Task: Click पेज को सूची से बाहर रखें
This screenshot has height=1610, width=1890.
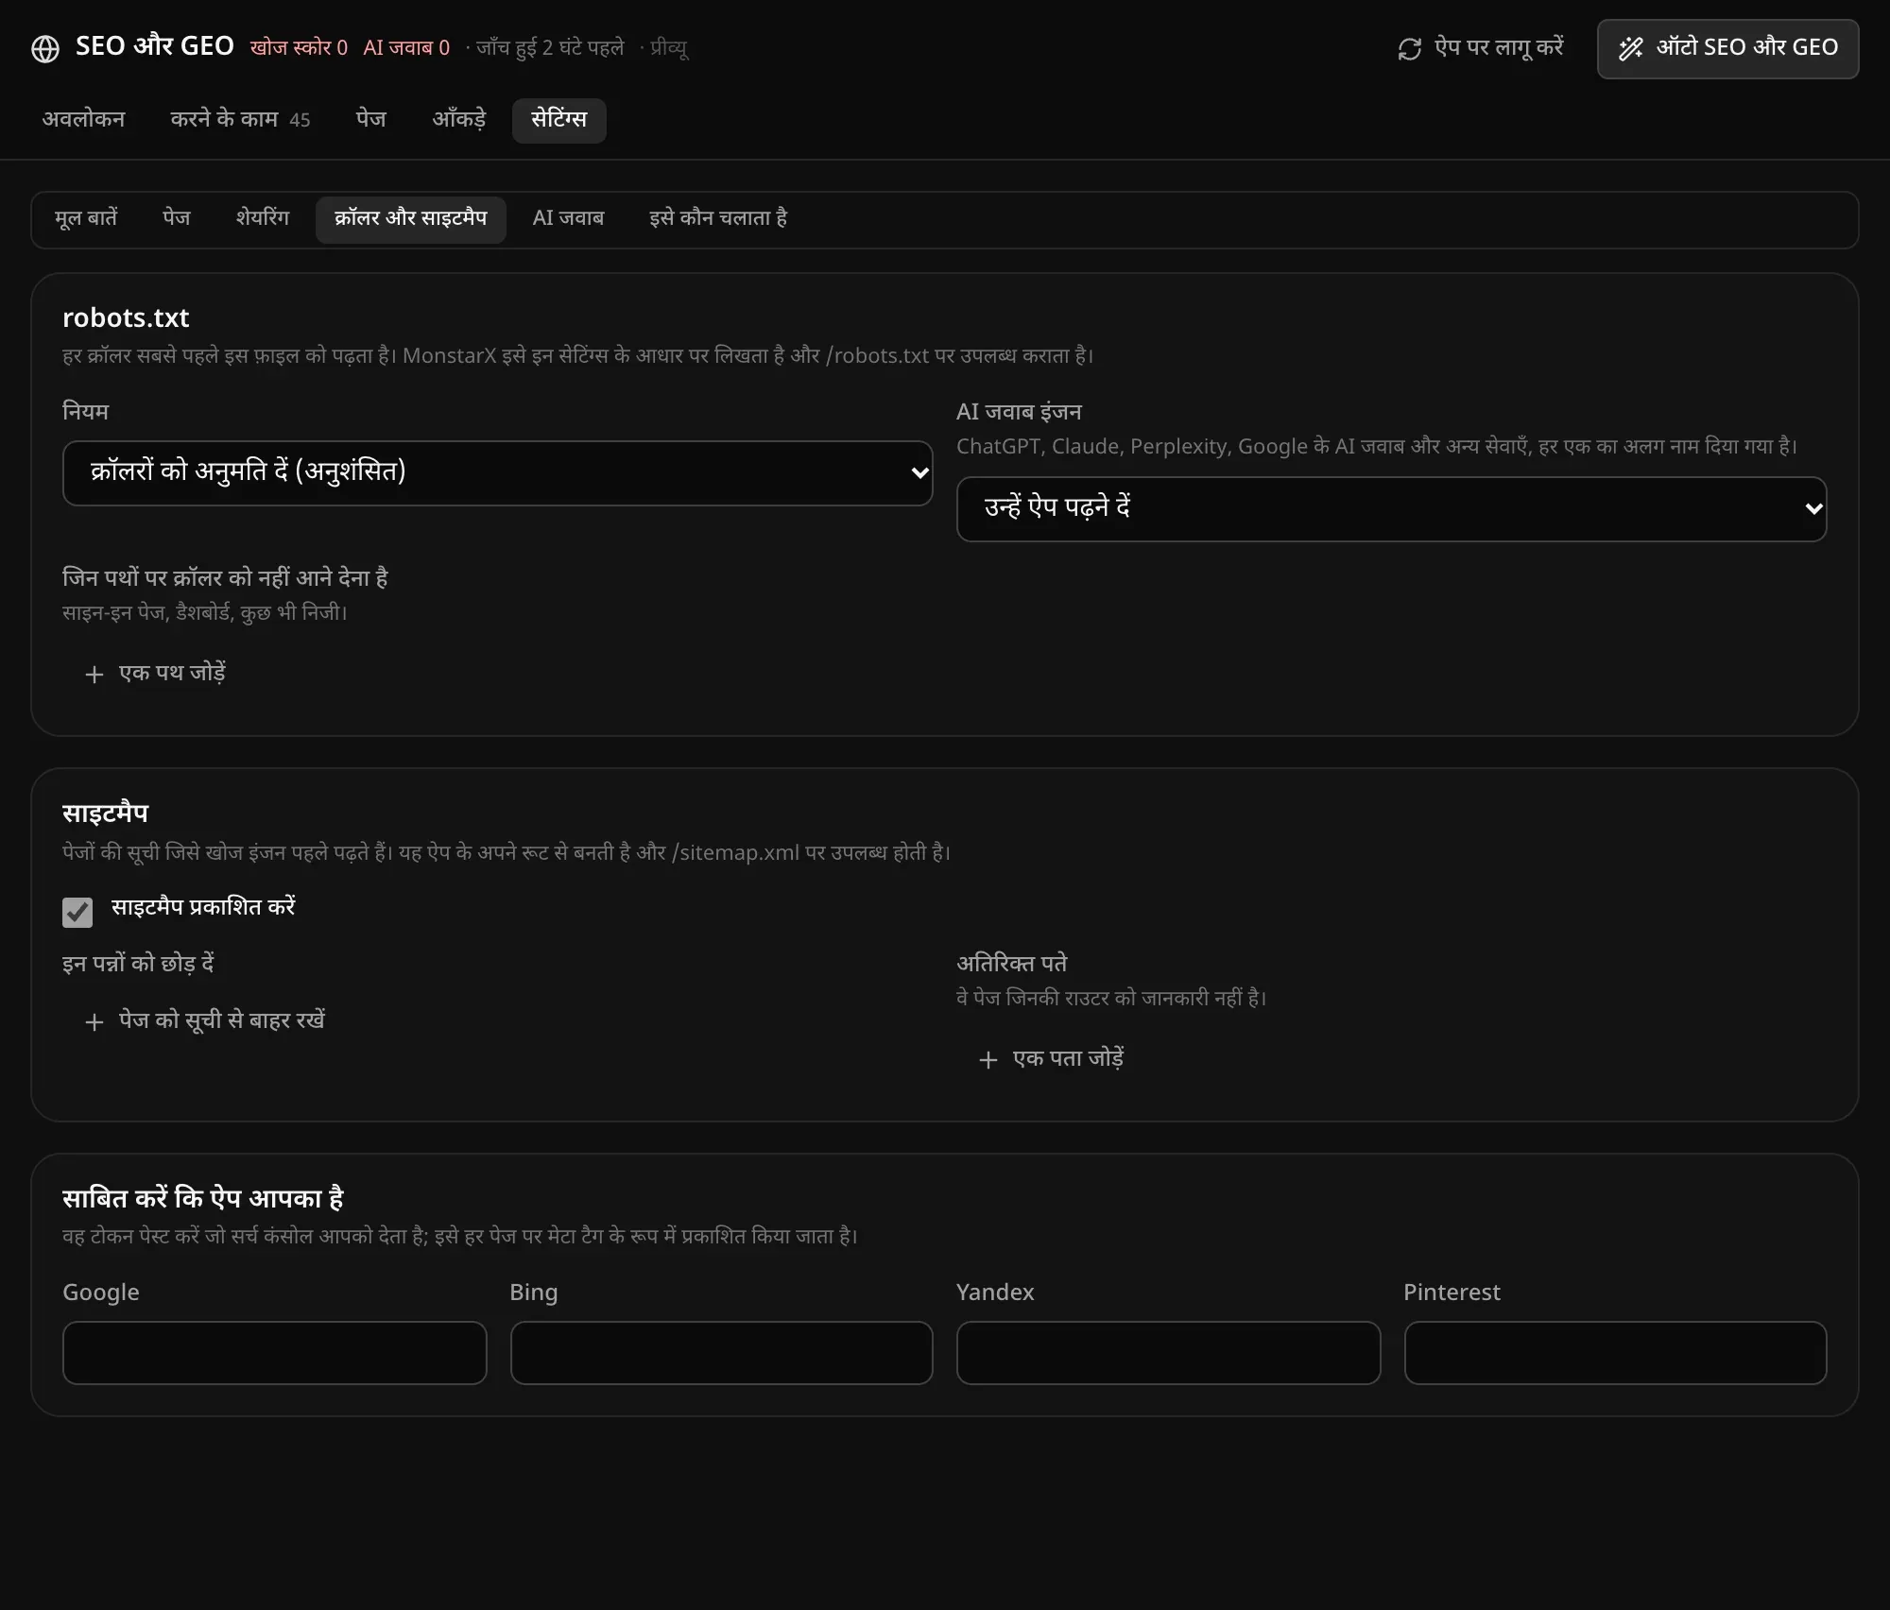Action: [x=205, y=1021]
